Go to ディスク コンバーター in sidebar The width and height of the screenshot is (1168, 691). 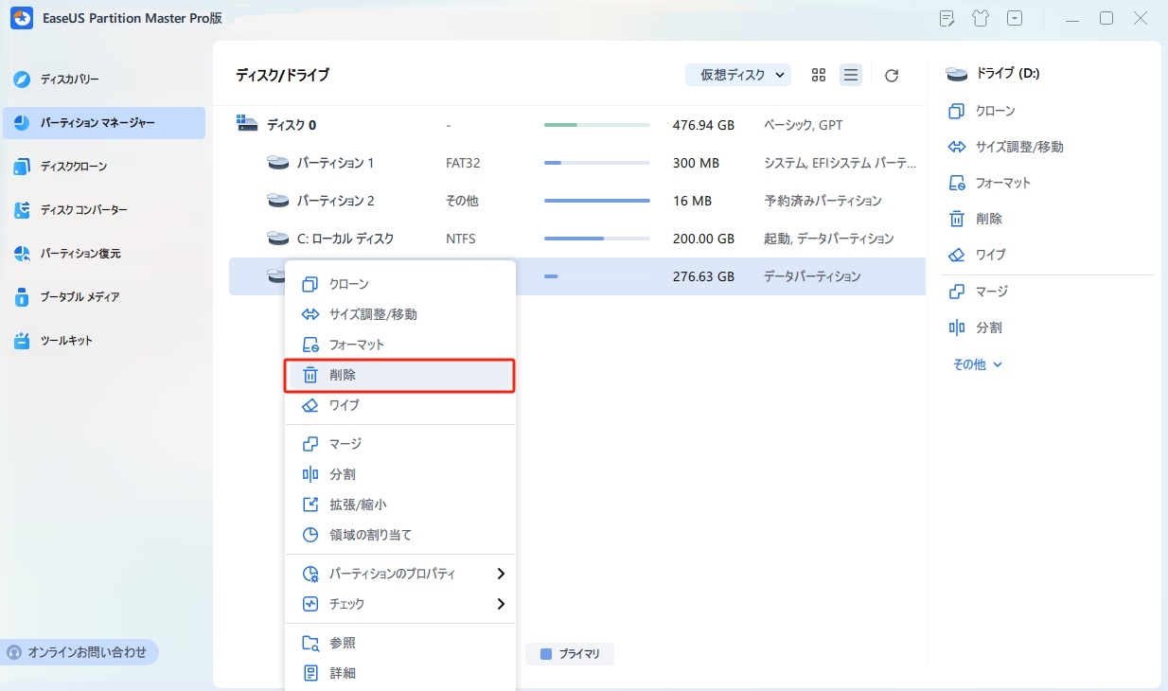pyautogui.click(x=83, y=210)
